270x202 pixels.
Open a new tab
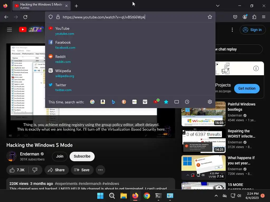click(76, 6)
